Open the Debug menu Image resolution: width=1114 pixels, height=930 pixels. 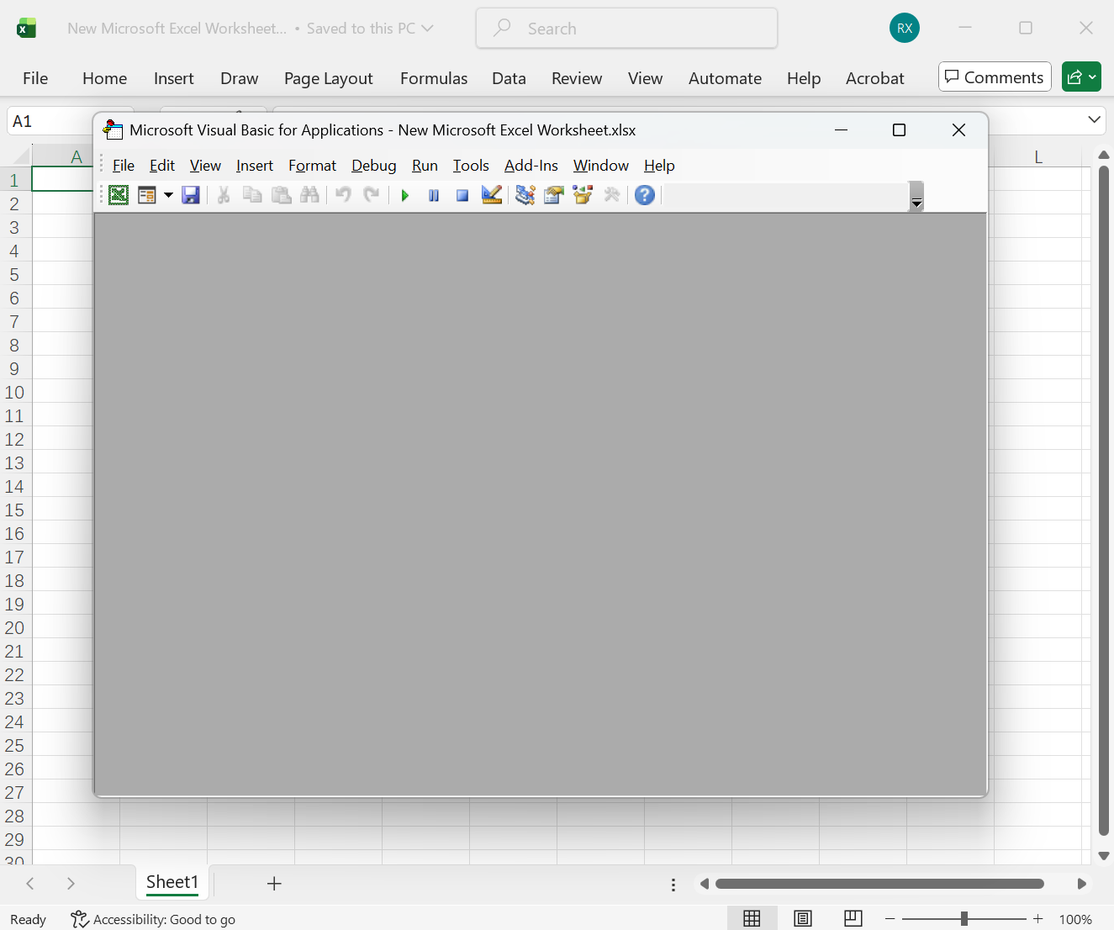[373, 165]
